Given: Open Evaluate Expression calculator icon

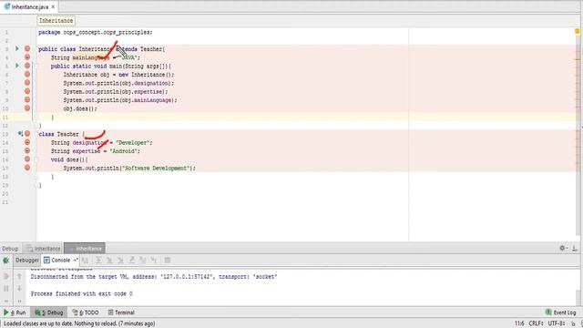Looking at the screenshot, I should pos(168,261).
